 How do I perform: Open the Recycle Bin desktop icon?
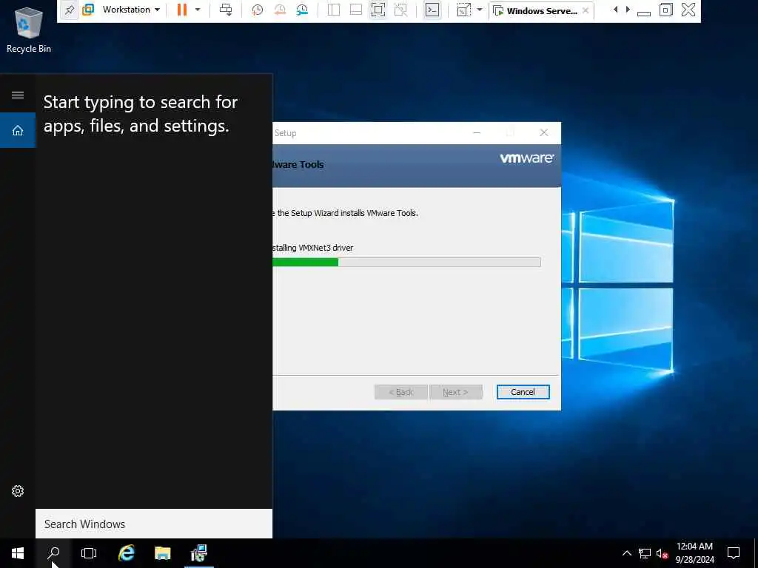[x=29, y=30]
